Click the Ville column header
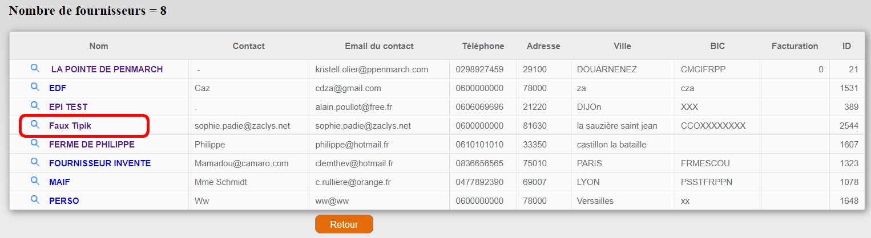Image resolution: width=871 pixels, height=238 pixels. pos(622,46)
